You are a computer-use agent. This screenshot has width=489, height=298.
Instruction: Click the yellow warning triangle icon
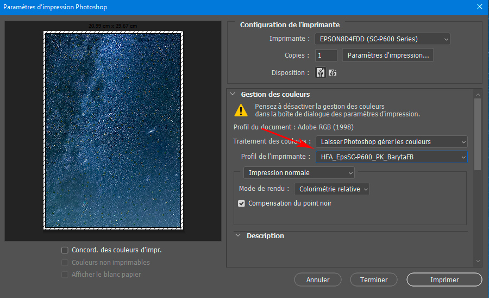(x=241, y=110)
